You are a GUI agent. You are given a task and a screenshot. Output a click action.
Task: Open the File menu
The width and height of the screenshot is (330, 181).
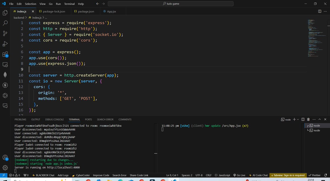[x=11, y=4]
